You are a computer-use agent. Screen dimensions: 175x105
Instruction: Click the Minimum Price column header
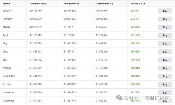tap(38, 3)
